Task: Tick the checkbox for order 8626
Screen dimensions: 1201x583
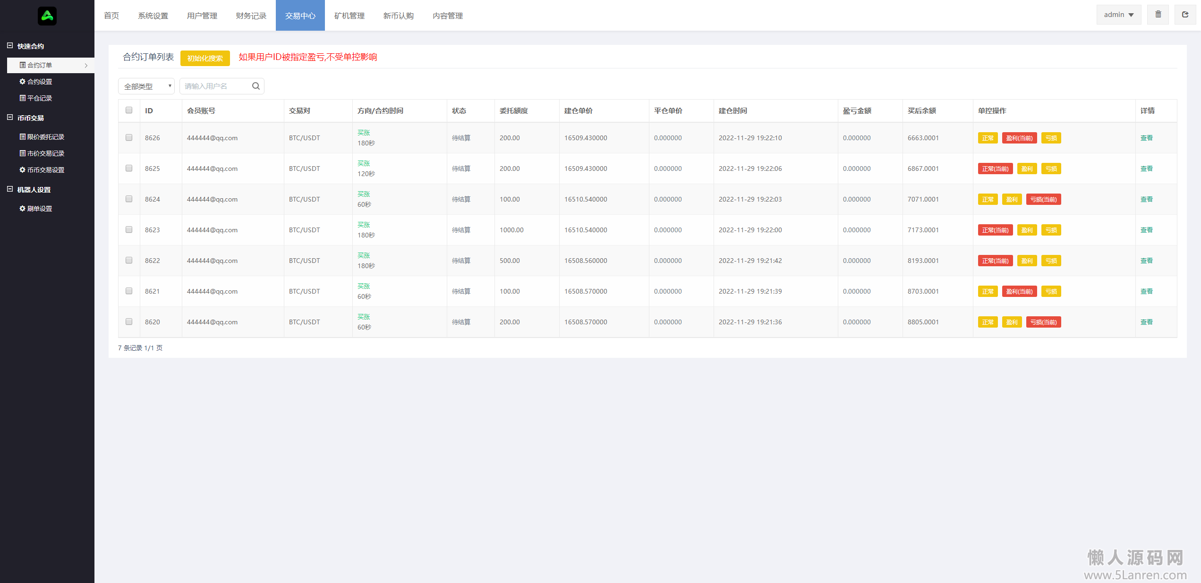Action: [x=129, y=137]
